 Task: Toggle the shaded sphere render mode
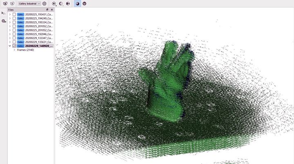(x=77, y=3)
